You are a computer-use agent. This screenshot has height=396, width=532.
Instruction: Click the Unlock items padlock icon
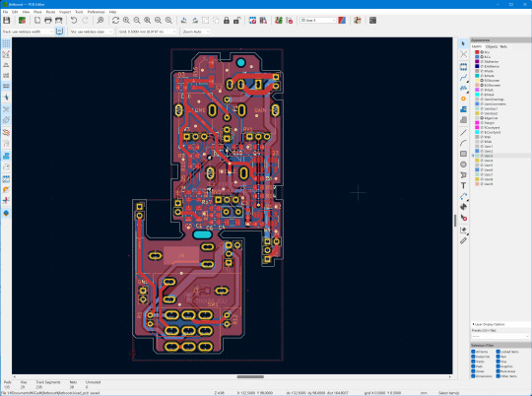pyautogui.click(x=236, y=21)
